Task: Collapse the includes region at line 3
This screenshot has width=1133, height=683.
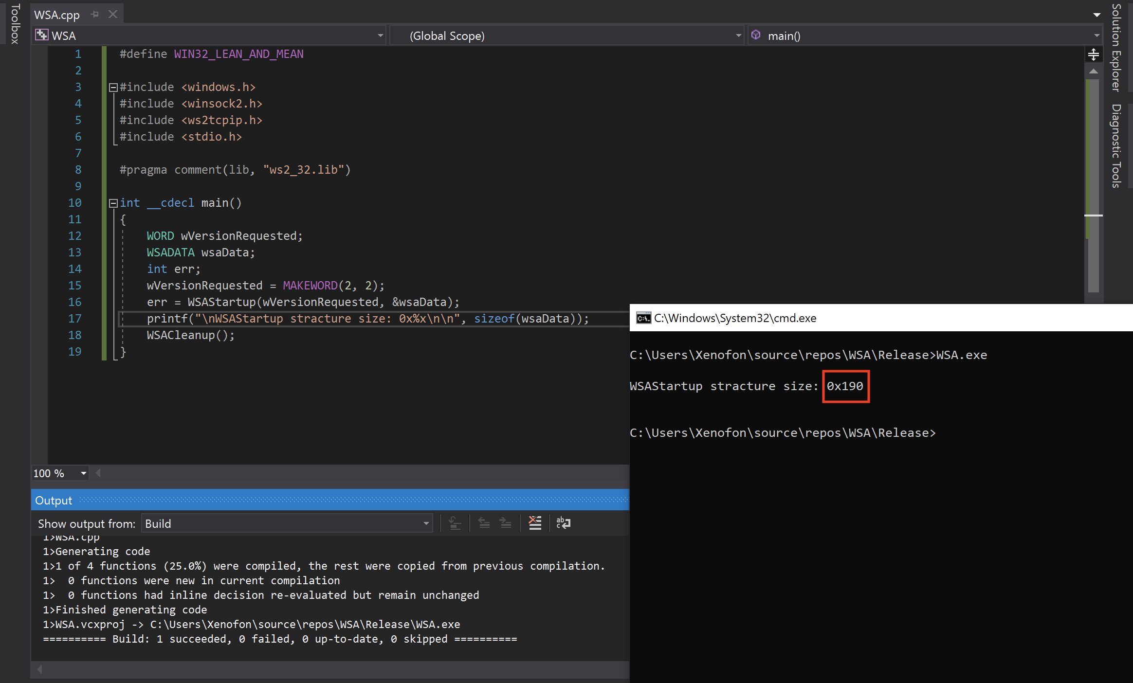Action: (113, 87)
